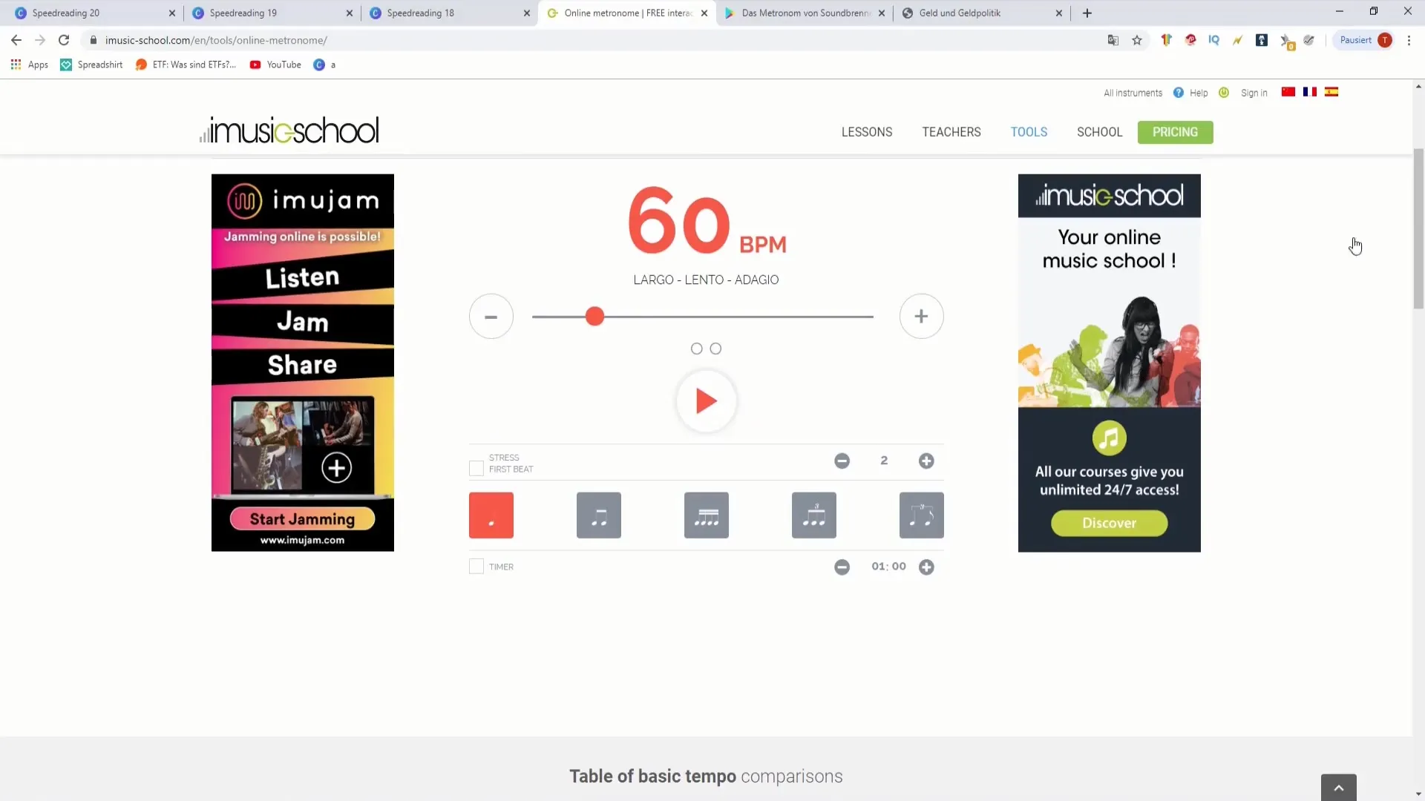The width and height of the screenshot is (1425, 801).
Task: Click the Sign in link
Action: [x=1254, y=92]
